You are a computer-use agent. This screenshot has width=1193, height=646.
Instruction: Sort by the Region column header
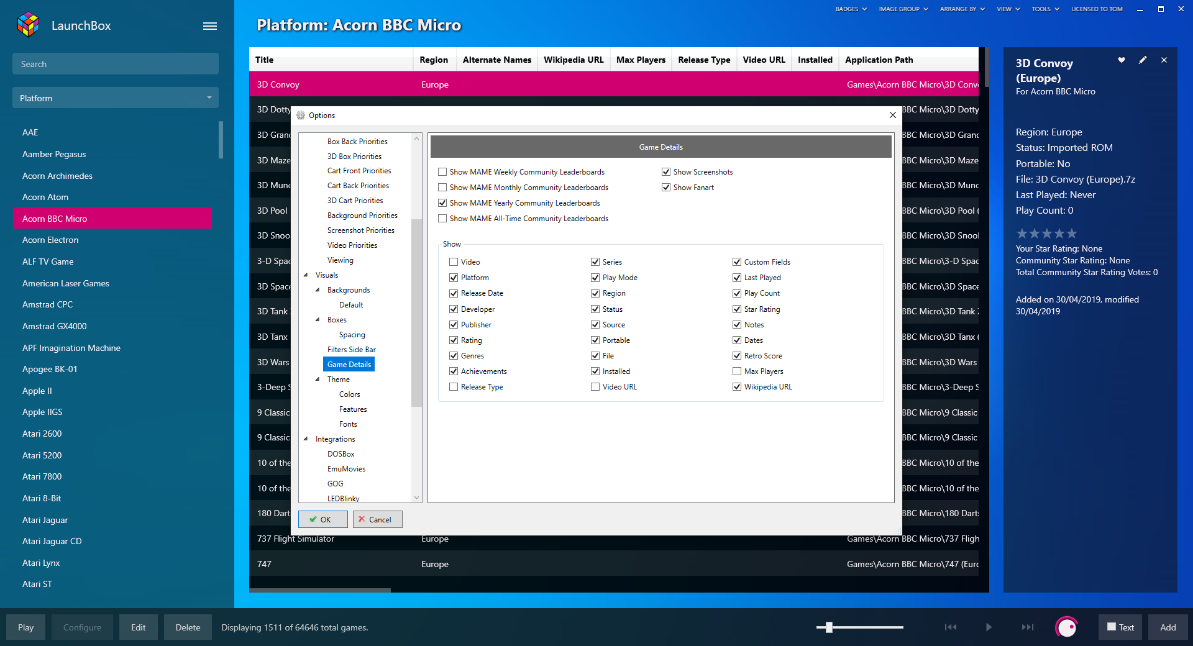coord(434,60)
